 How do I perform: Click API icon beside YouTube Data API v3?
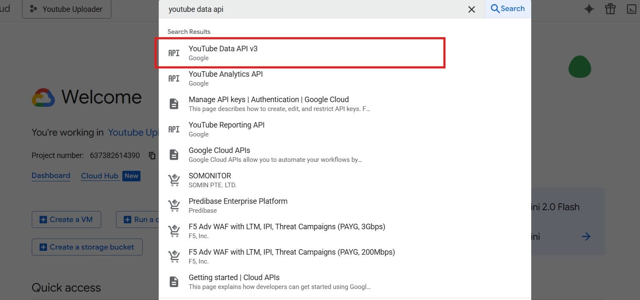click(174, 53)
